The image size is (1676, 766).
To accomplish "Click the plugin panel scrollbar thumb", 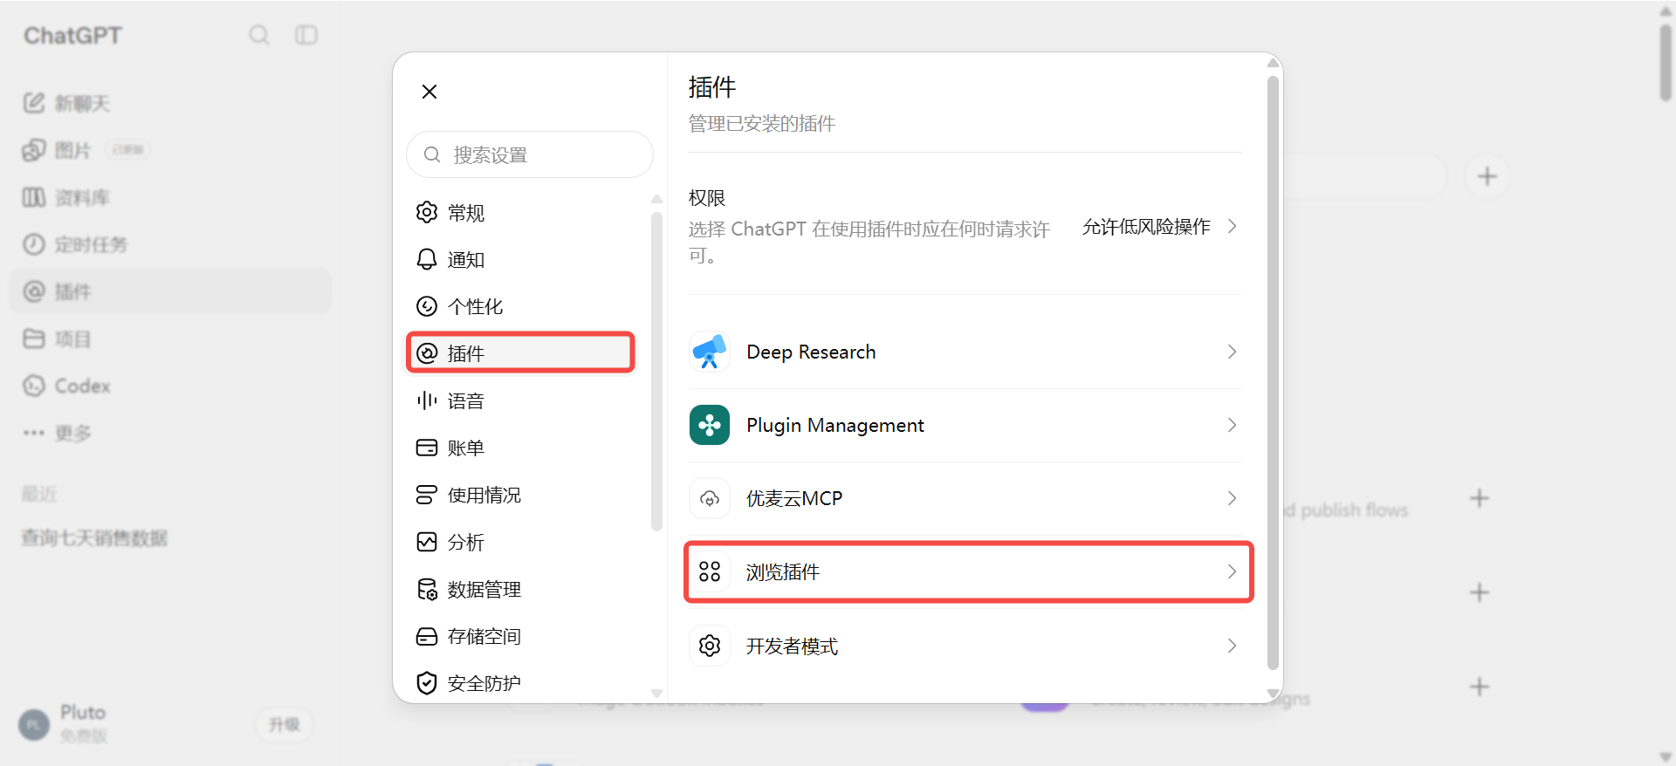I will coord(1273,372).
